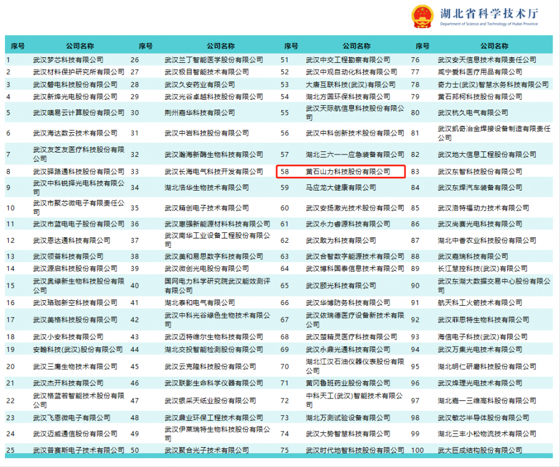The image size is (560, 467).
Task: Click the entry 武汉珞珈新空科技有限公司
Action: pyautogui.click(x=75, y=303)
